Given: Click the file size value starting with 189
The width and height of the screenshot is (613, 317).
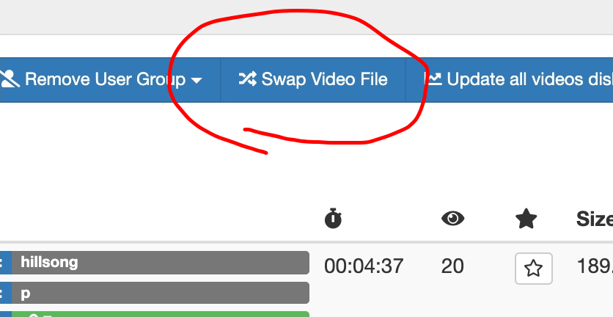Looking at the screenshot, I should (595, 266).
